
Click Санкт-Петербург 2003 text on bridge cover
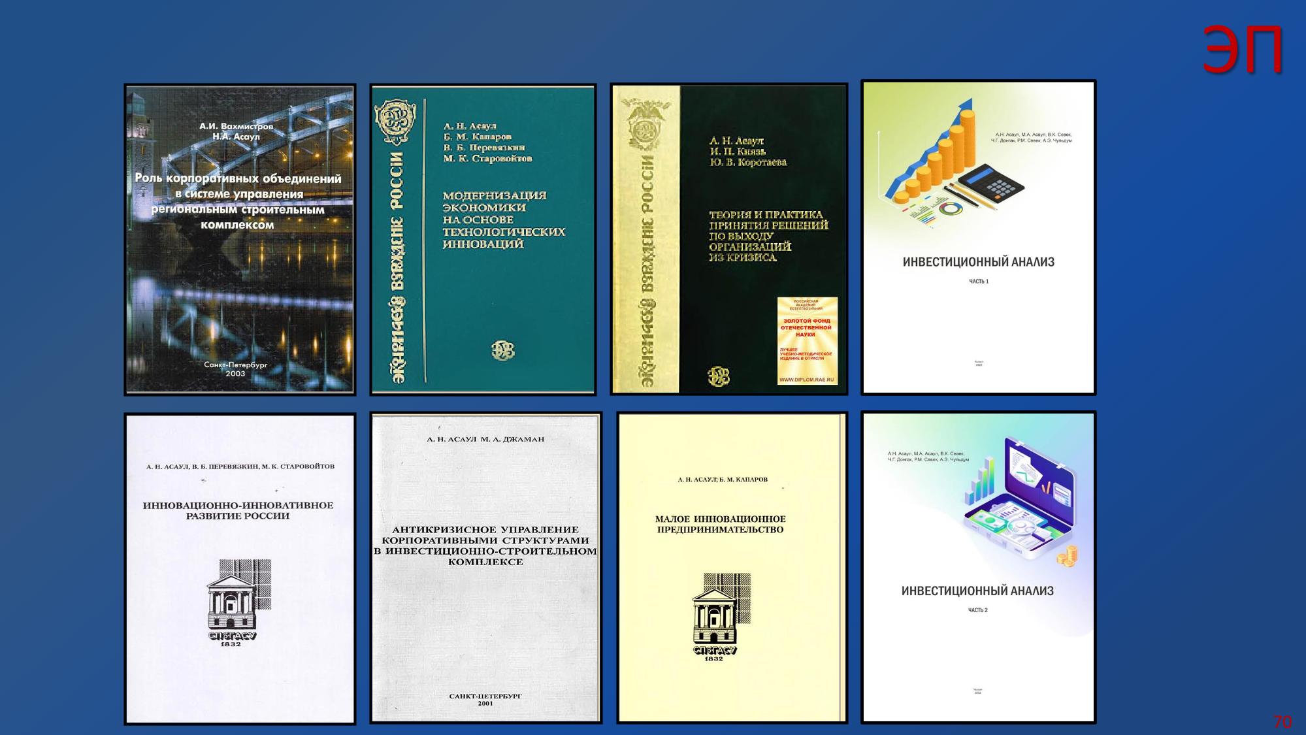click(235, 369)
